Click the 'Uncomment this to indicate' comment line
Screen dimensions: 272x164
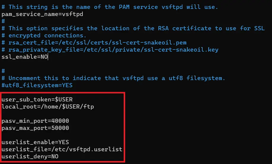tap(117, 78)
